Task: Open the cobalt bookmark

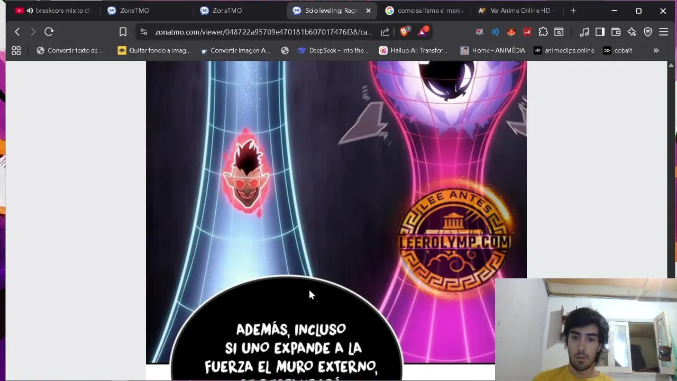Action: [x=618, y=50]
